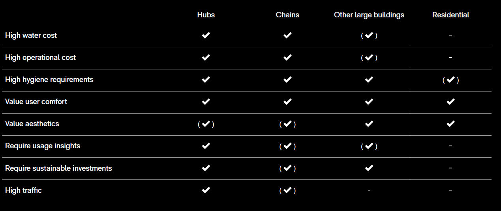Select the Hubs column header
Viewport: 501px width, 211px height.
coord(206,15)
